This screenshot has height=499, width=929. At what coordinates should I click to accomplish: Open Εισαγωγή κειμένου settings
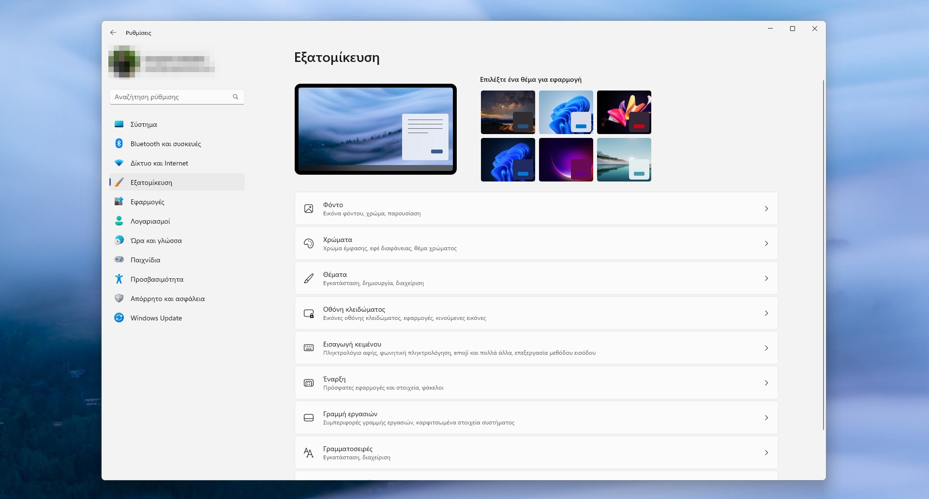[x=536, y=348]
